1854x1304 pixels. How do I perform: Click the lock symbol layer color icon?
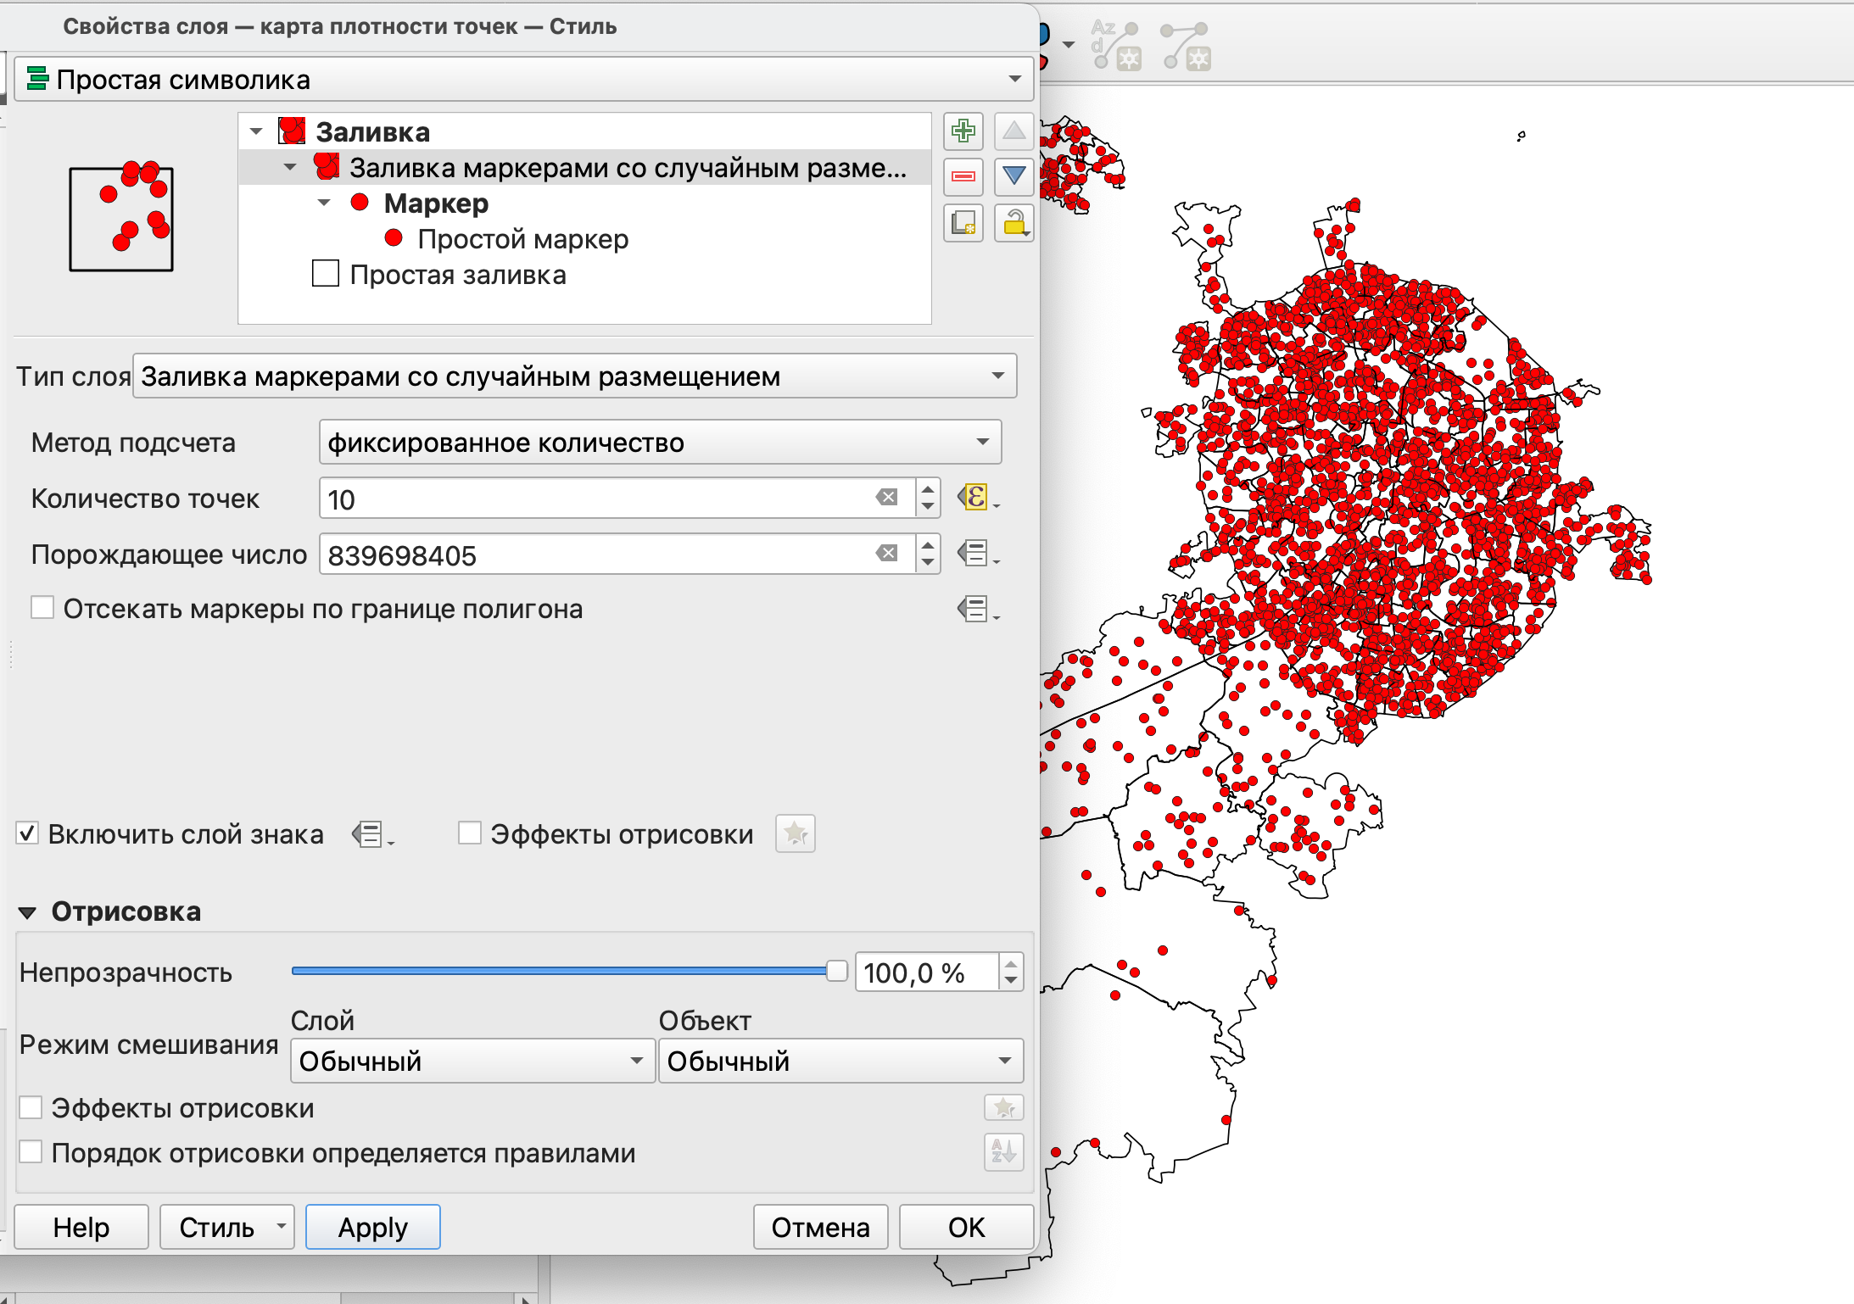(x=1014, y=223)
